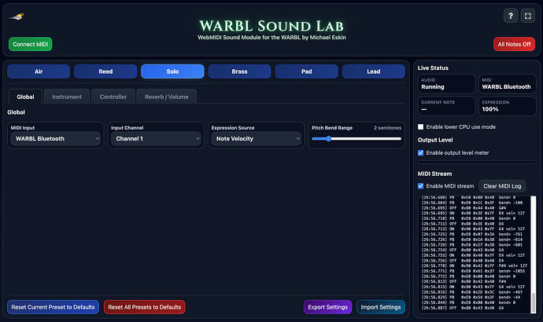
Task: Click log row 'bend= -761'
Action: 472,234
